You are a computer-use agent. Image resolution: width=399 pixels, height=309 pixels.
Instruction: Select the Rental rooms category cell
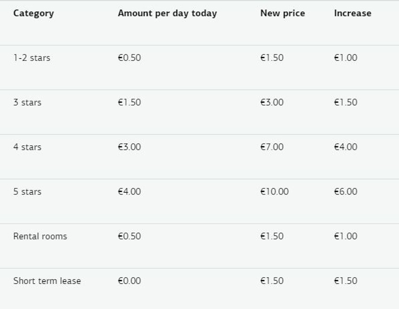coord(40,236)
